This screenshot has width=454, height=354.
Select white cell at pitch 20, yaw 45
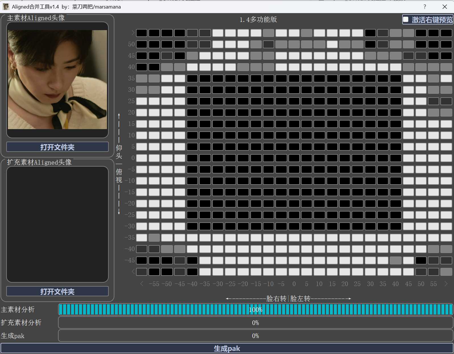(x=408, y=113)
